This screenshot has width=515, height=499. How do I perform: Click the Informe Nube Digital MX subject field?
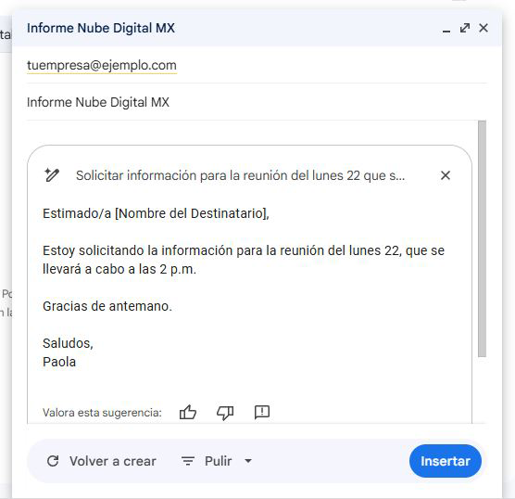[257, 102]
